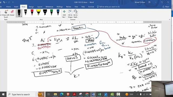Open Excel from taskbar
The width and height of the screenshot is (173, 97).
[99, 94]
